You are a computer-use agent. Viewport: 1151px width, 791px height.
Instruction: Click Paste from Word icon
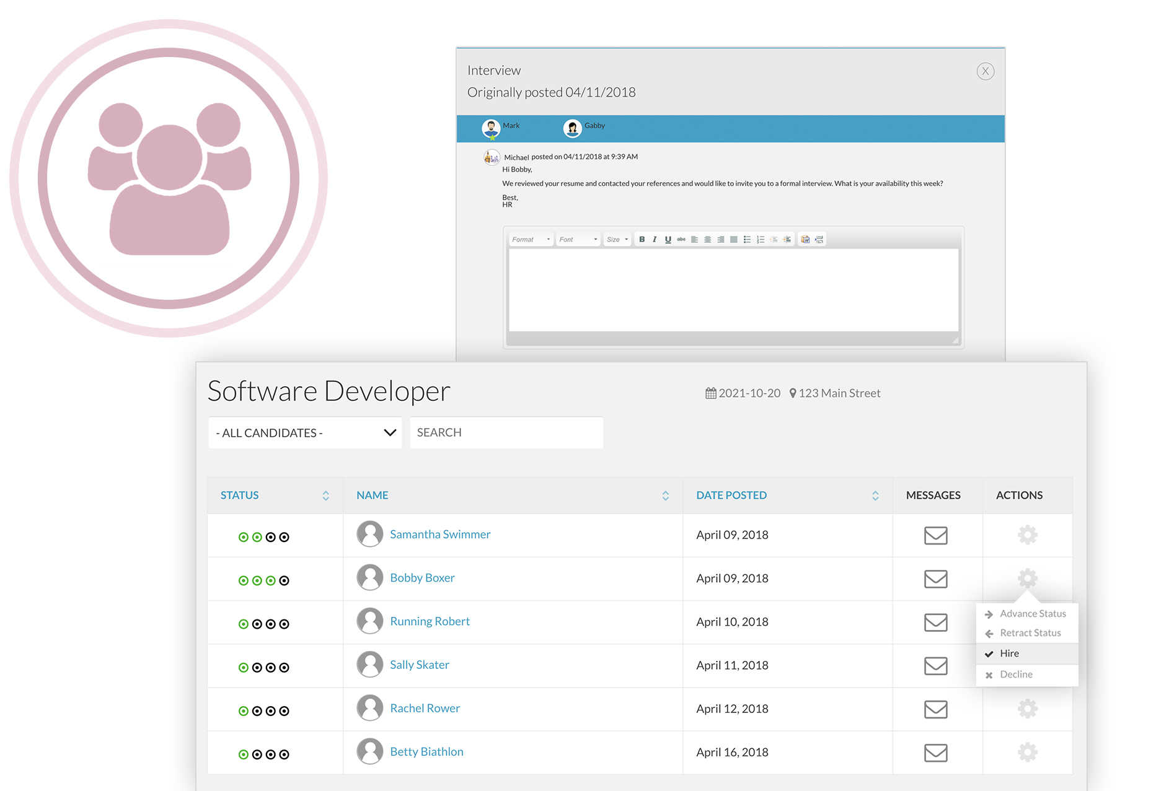pos(805,240)
